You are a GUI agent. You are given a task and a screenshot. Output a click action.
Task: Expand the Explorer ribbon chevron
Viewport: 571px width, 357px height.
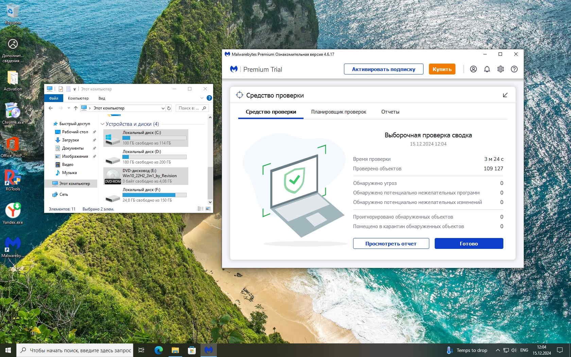202,98
